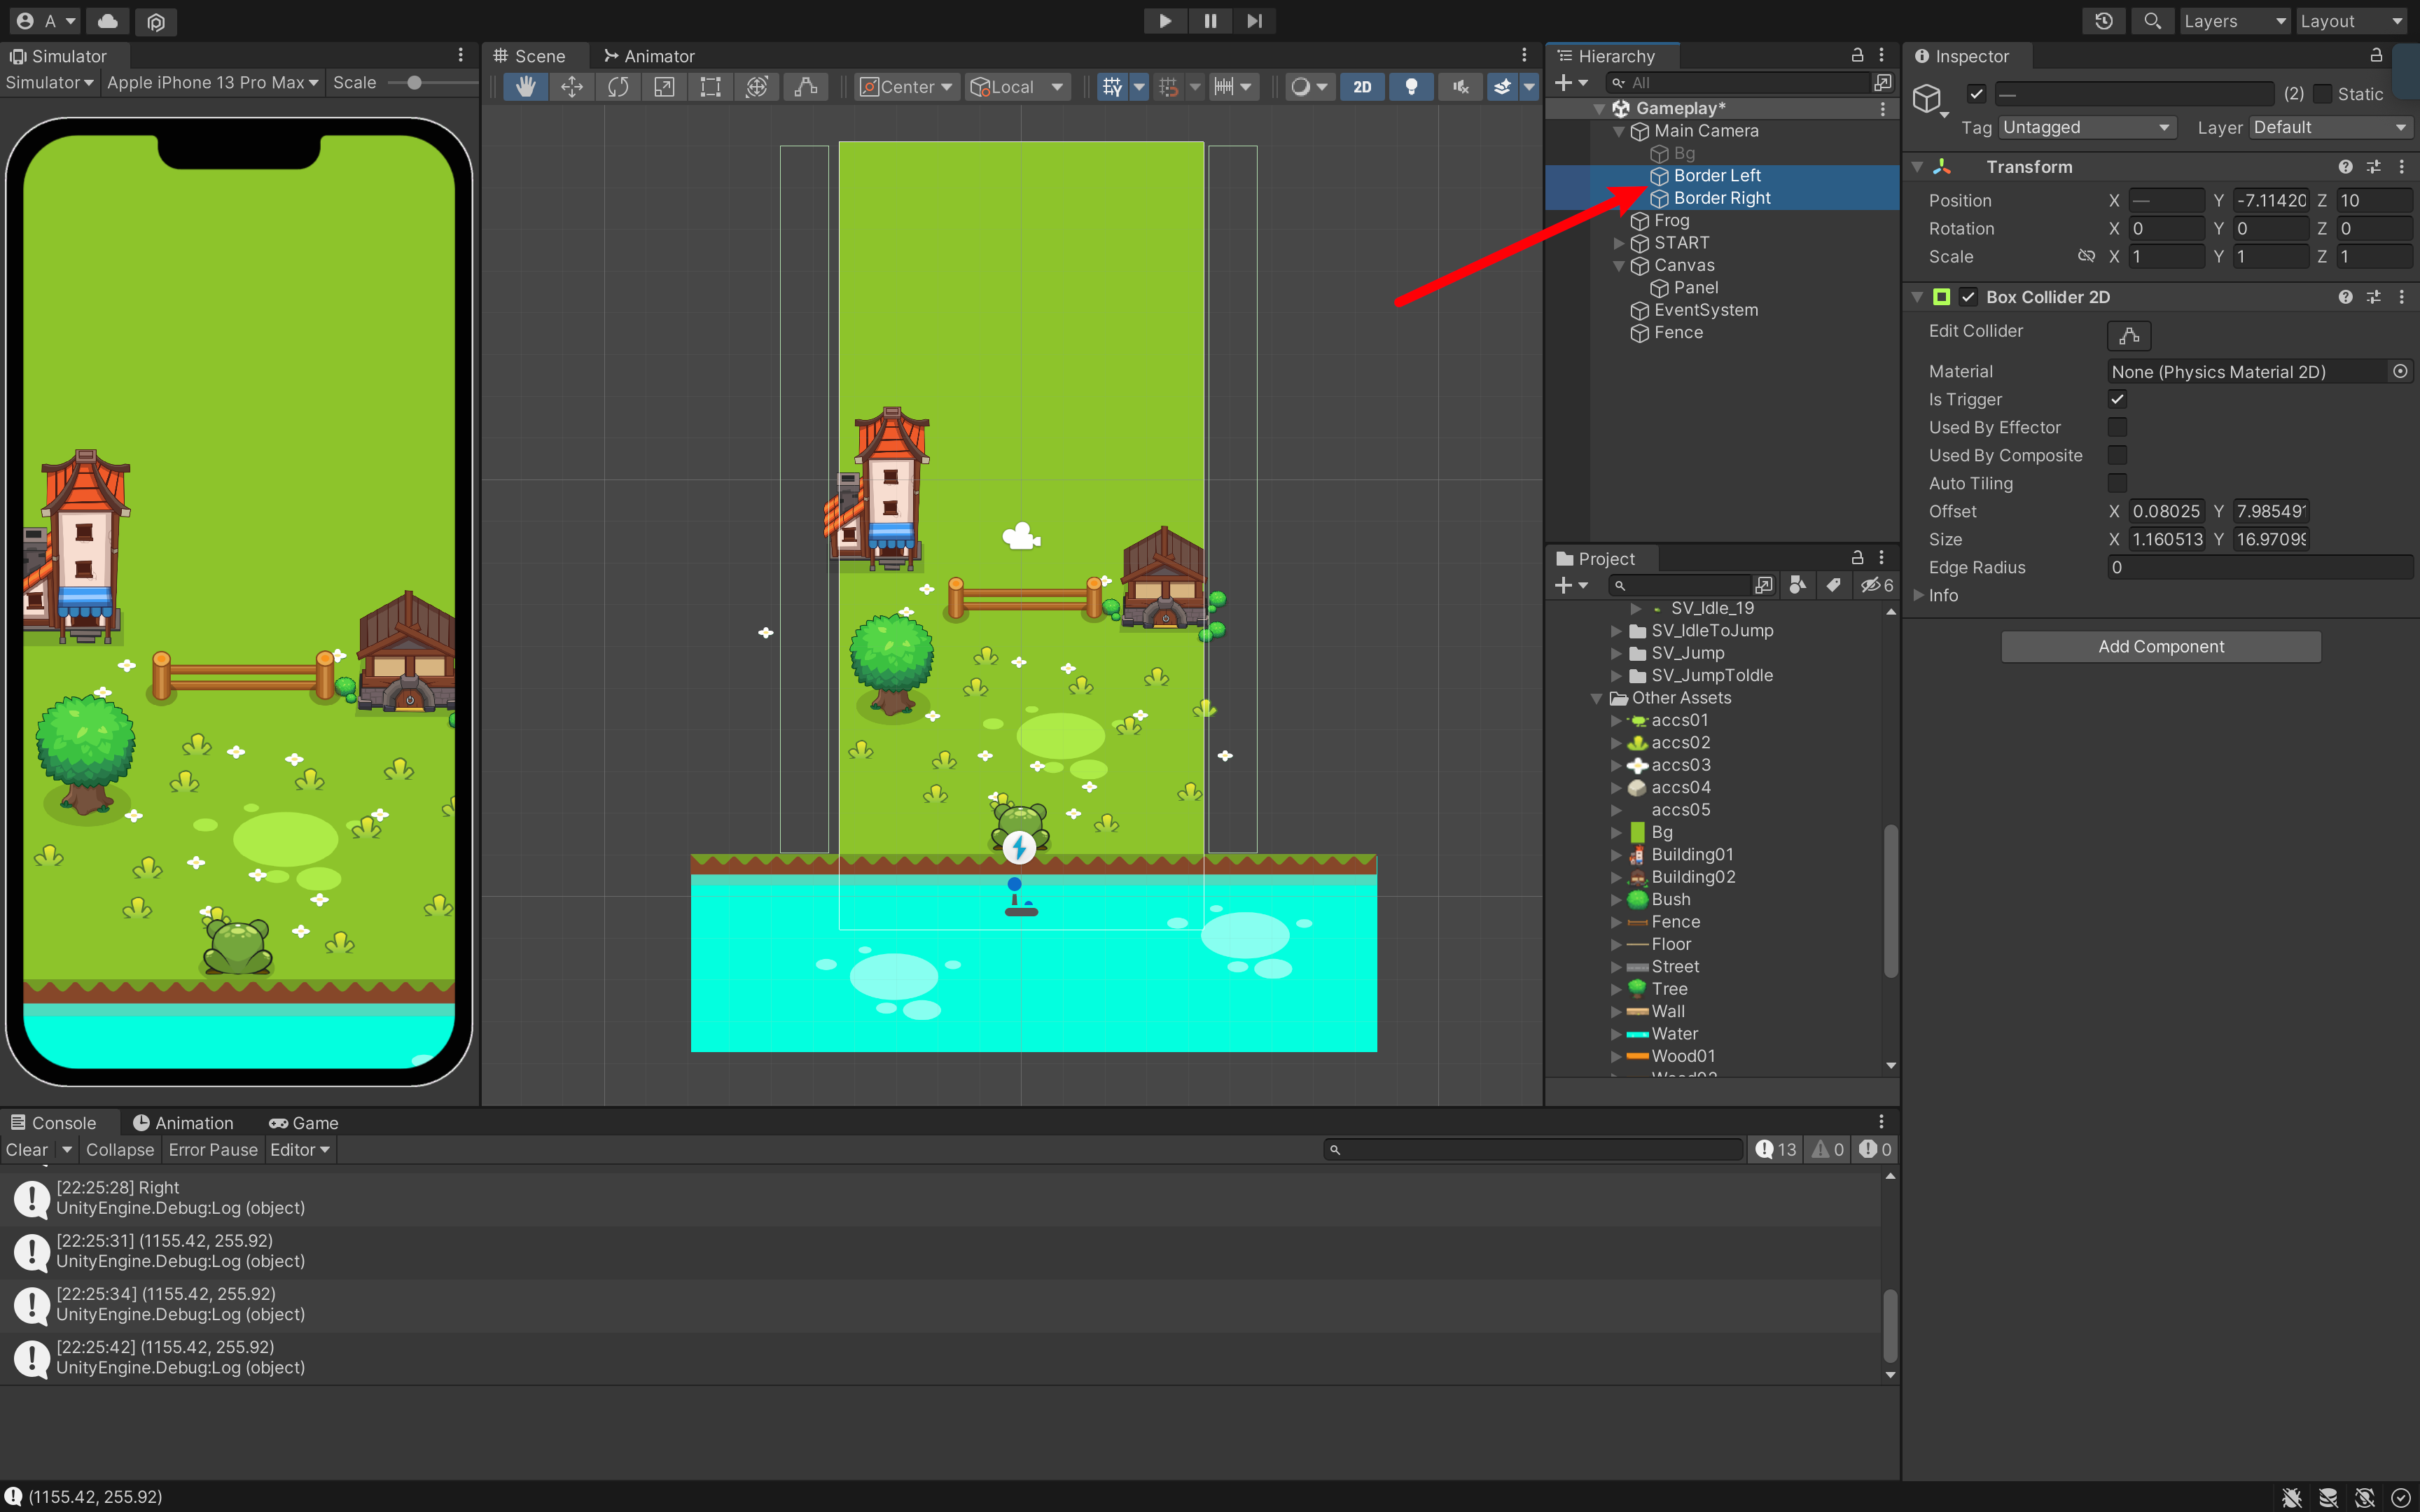
Task: Select Frog in the Hierarchy
Action: pyautogui.click(x=1671, y=220)
